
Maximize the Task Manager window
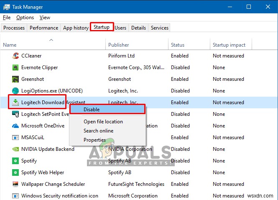(x=249, y=7)
